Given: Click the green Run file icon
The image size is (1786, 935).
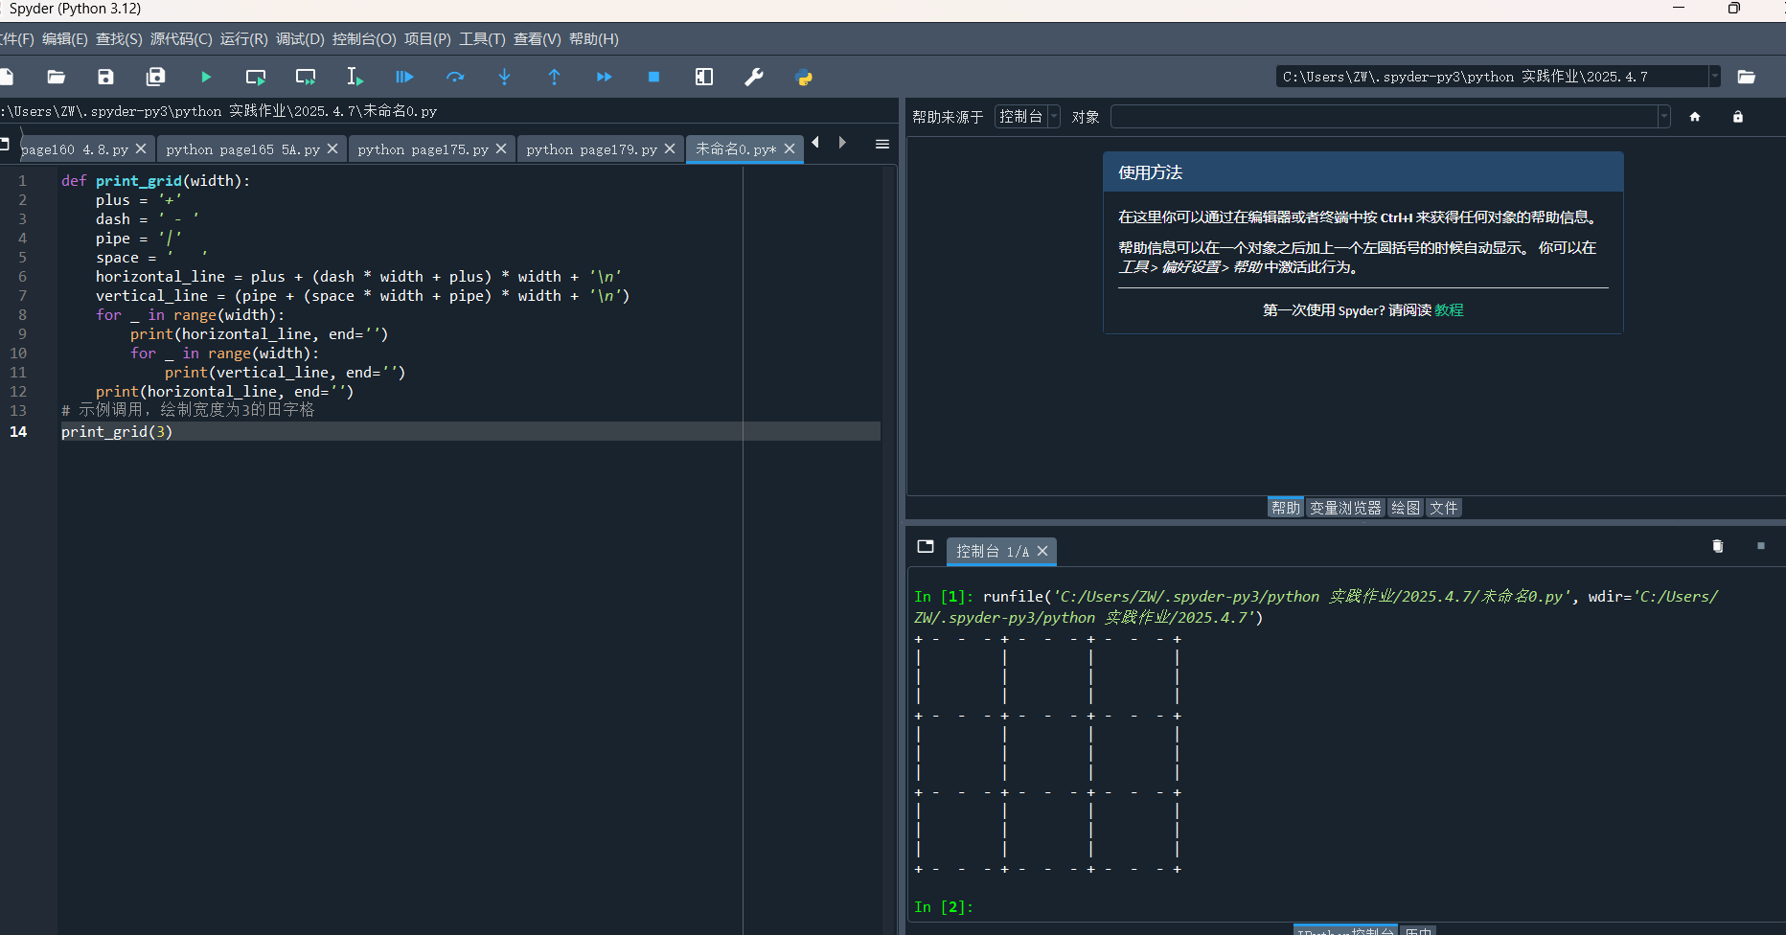Looking at the screenshot, I should tap(206, 78).
